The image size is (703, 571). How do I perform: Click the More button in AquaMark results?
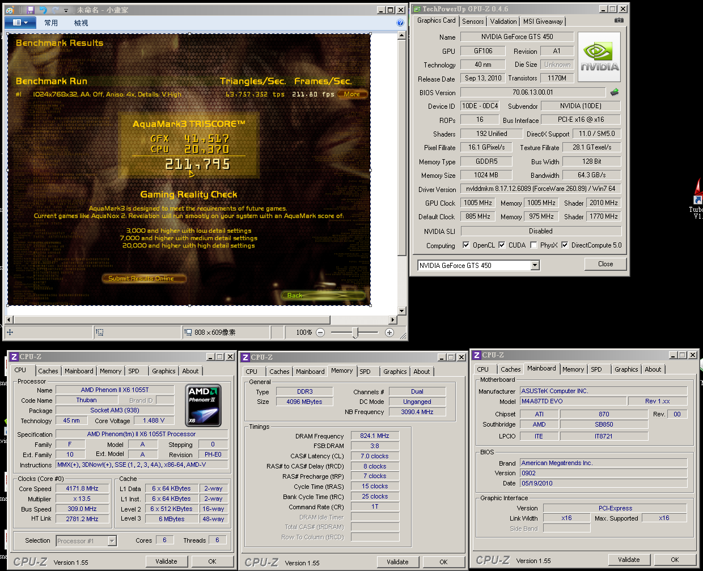click(x=352, y=94)
